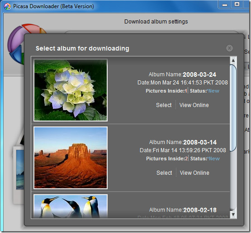Viewport: 251px width, 233px height.
Task: Select the 2008-03-14 album
Action: [164, 173]
